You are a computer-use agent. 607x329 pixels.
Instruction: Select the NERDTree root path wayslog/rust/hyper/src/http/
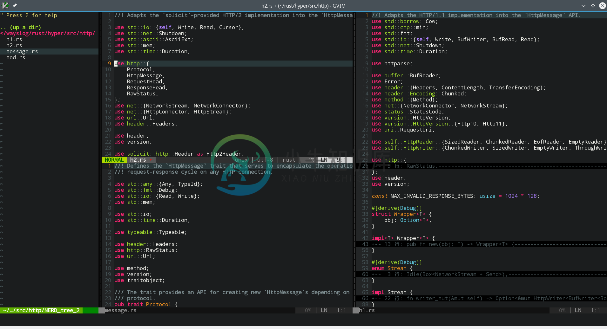pyautogui.click(x=48, y=33)
